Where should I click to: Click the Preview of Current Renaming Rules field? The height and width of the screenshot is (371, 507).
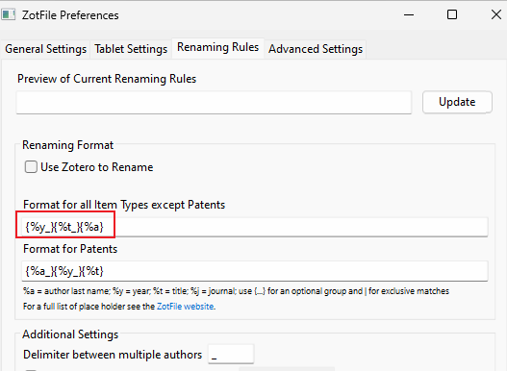tap(214, 103)
